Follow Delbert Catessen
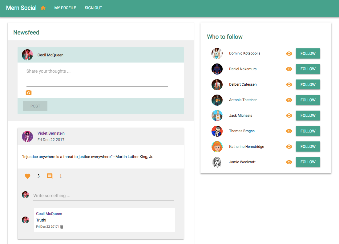 point(308,84)
